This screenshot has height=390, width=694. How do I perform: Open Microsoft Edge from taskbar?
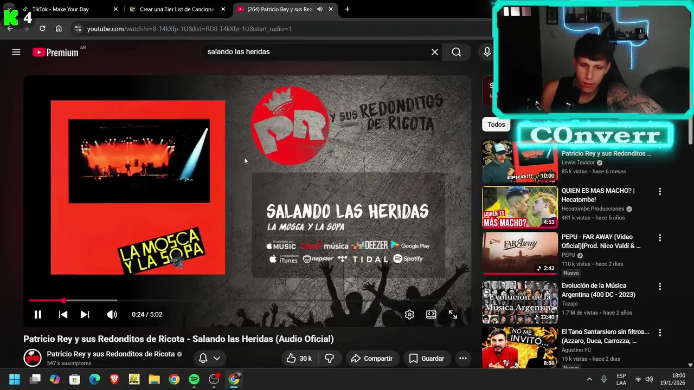tap(94, 380)
